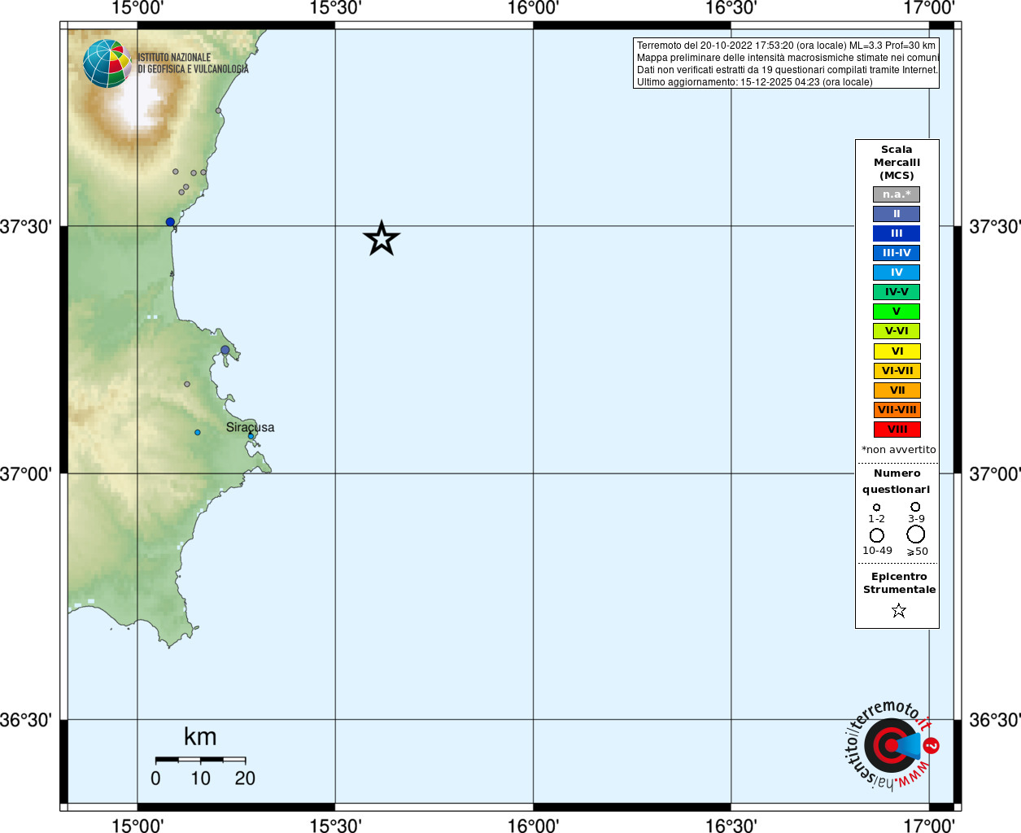Screen dimensions: 1021x833
Task: Select the VI-VII legend swatch
Action: coord(897,371)
